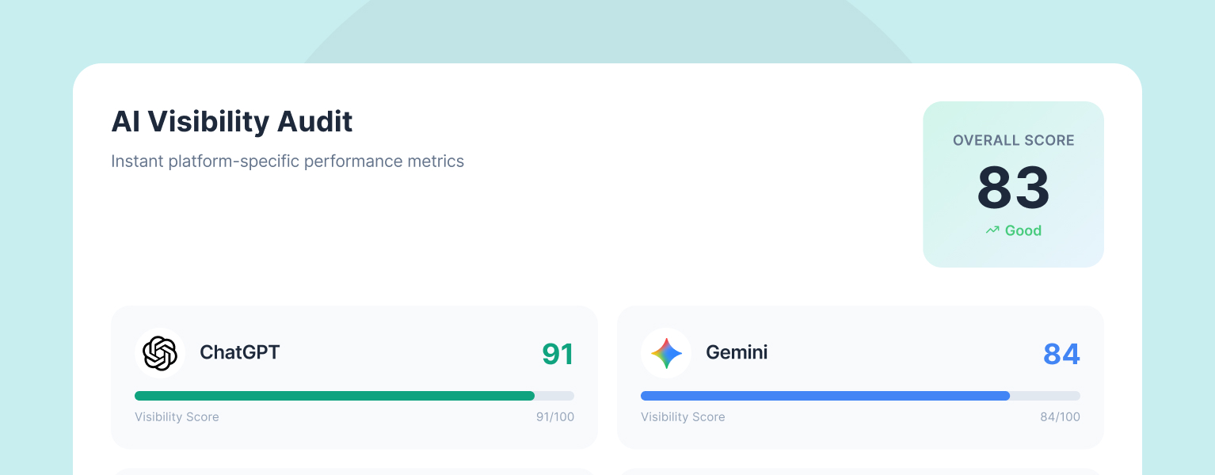Click the blue Gemini score 84

coord(1061,354)
